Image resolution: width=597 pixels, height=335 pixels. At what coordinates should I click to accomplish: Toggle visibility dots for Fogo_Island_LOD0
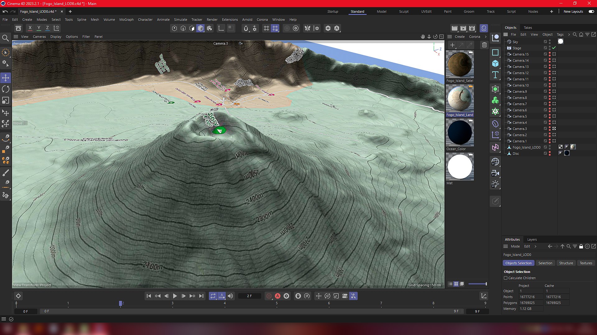(550, 147)
